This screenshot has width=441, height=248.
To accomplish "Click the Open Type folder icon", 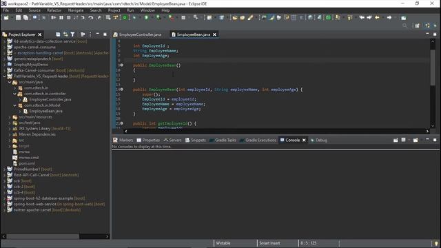I will coord(235,18).
